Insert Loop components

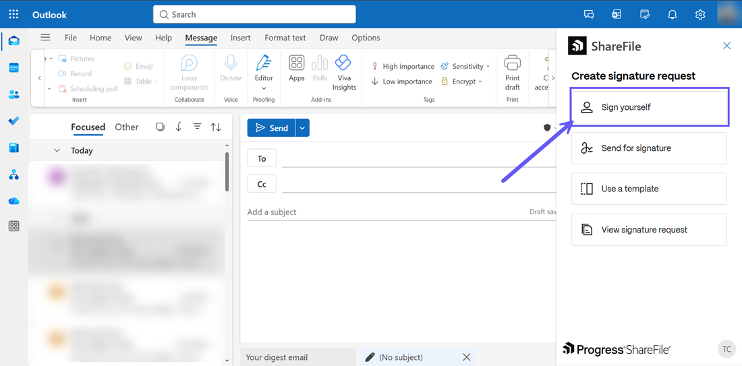coord(190,73)
